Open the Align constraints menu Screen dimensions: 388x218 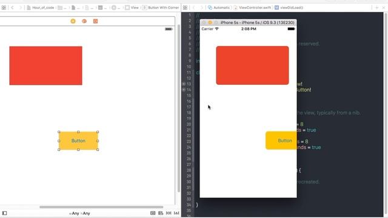point(161,213)
